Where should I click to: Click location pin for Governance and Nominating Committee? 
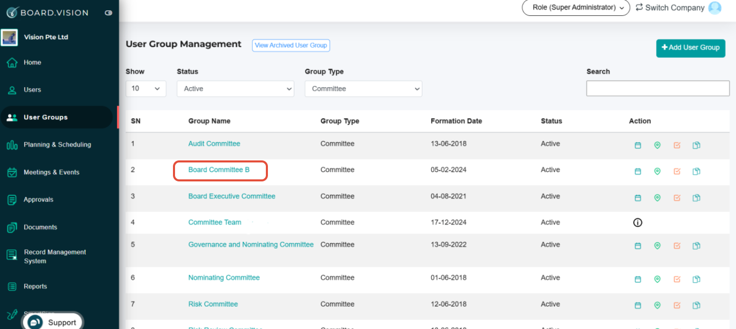coord(657,246)
